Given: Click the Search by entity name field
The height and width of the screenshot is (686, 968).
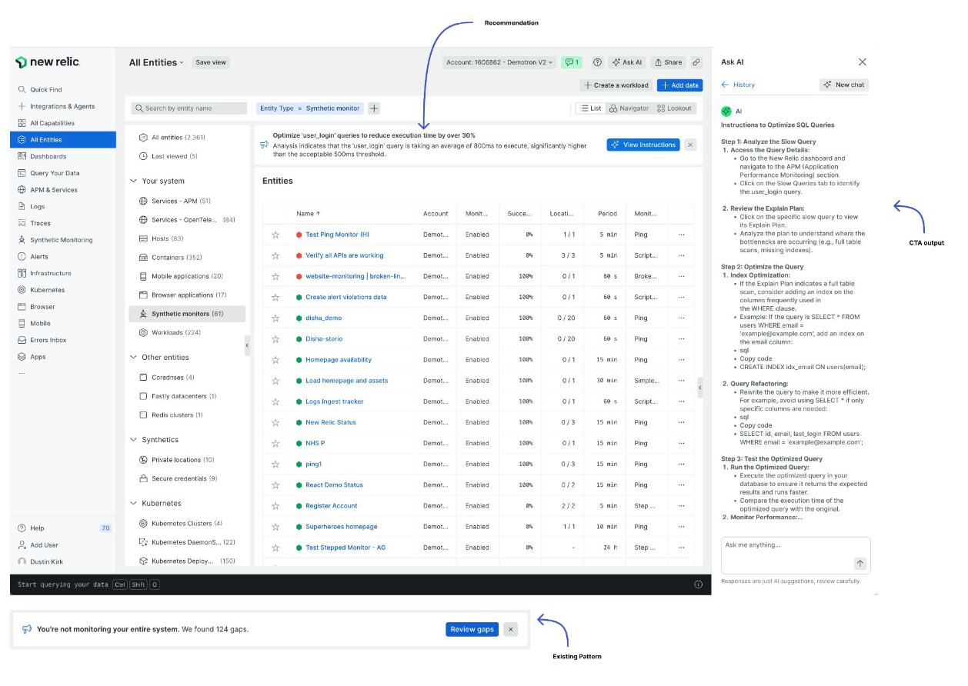Looking at the screenshot, I should [x=189, y=108].
